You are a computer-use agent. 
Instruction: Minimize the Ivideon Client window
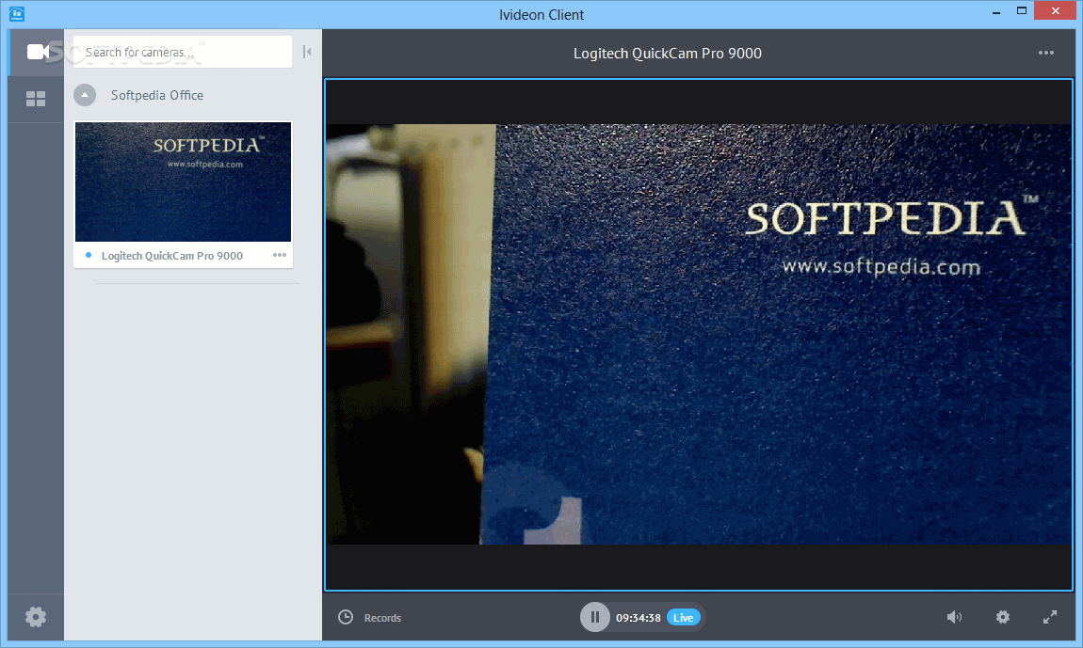996,12
